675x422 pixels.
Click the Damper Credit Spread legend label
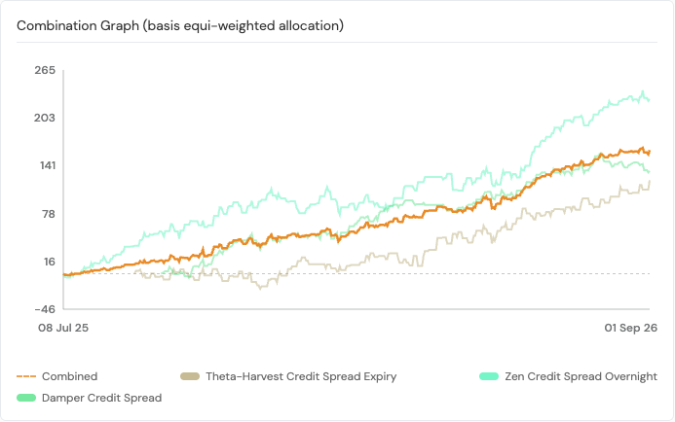101,398
